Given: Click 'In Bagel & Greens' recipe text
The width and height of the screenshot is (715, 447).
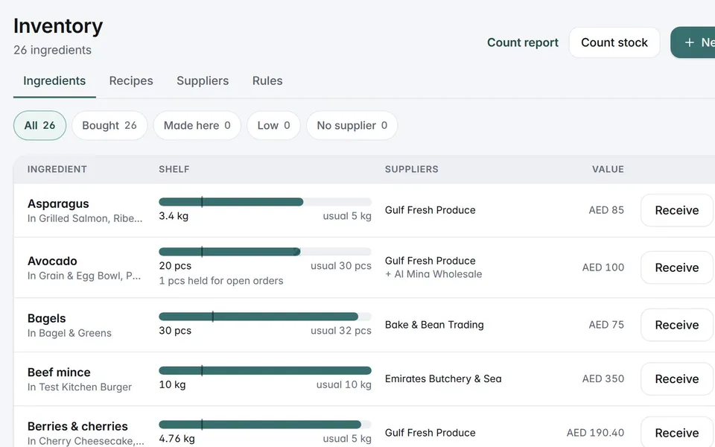Looking at the screenshot, I should click(69, 333).
